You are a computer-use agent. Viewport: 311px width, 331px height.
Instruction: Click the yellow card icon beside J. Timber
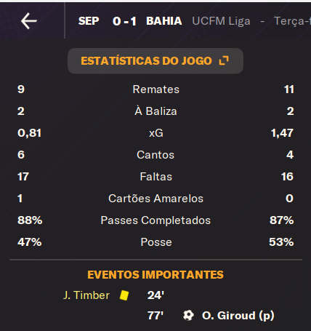click(124, 295)
